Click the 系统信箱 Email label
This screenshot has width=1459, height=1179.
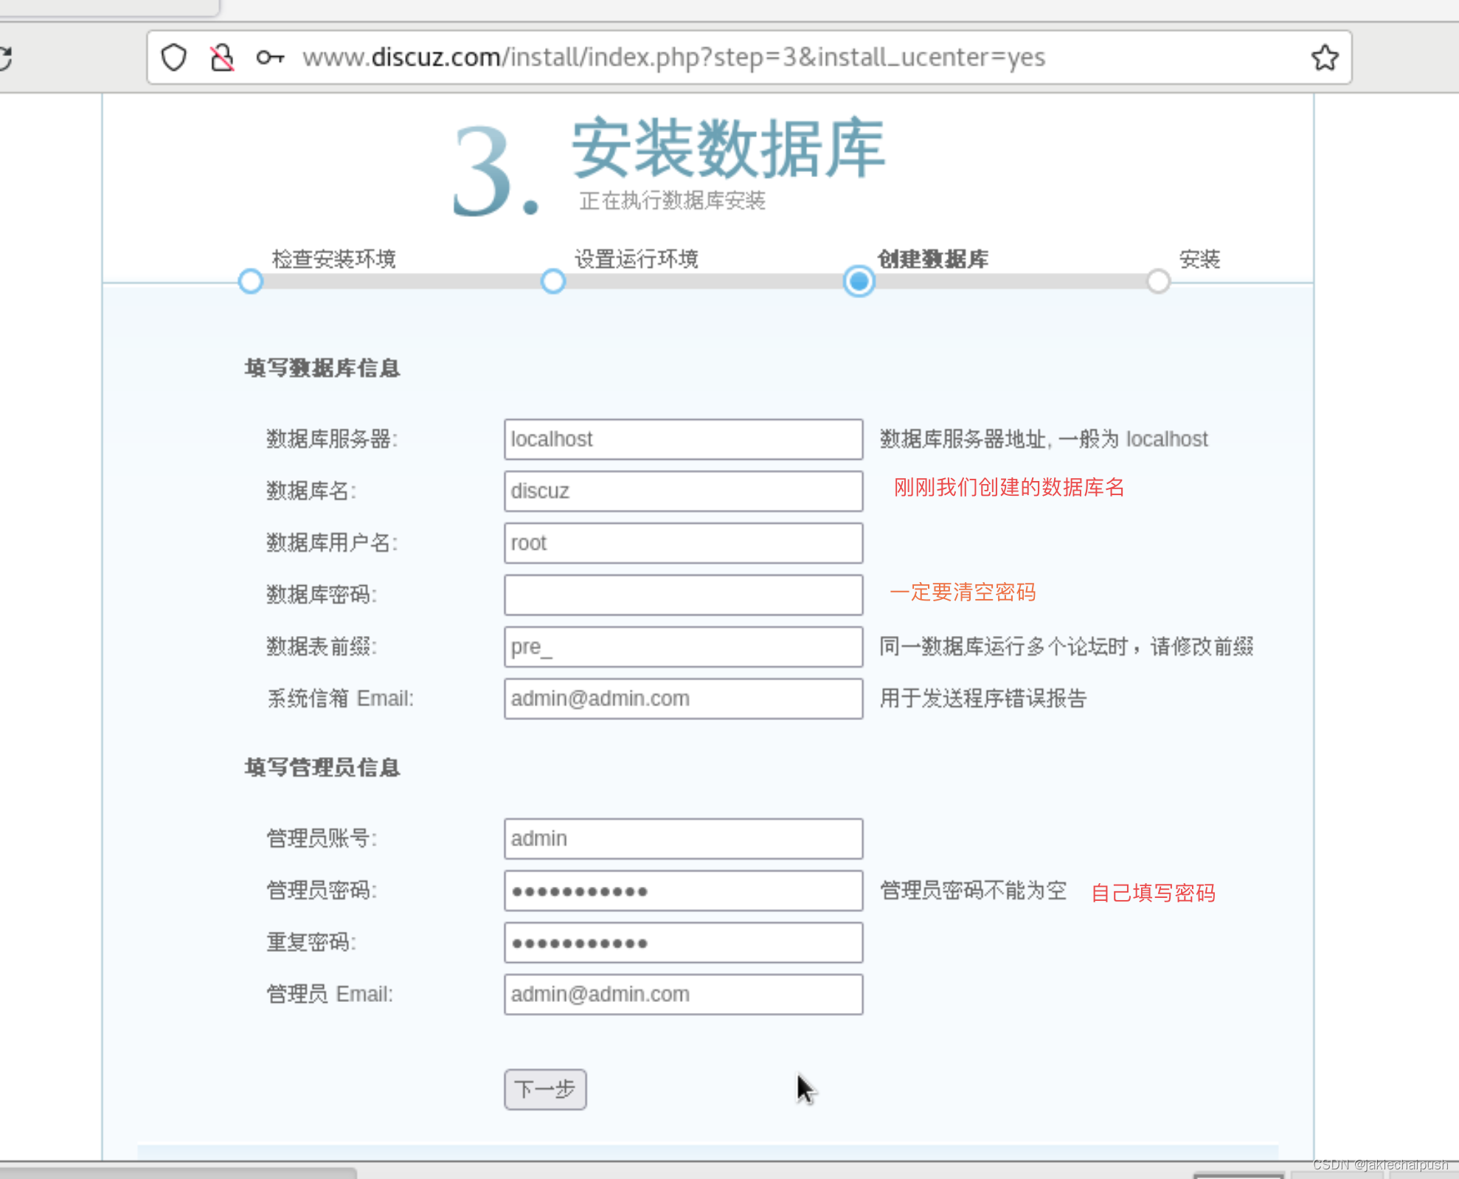[x=340, y=698]
